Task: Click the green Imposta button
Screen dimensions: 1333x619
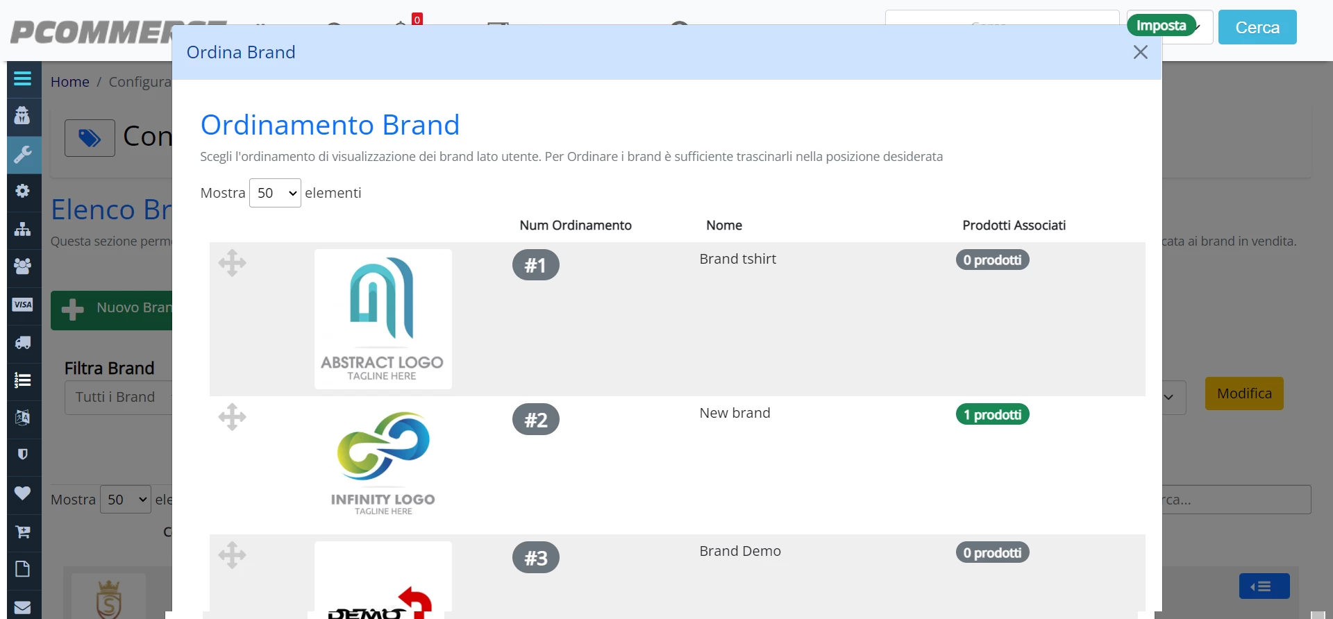Action: click(x=1162, y=26)
